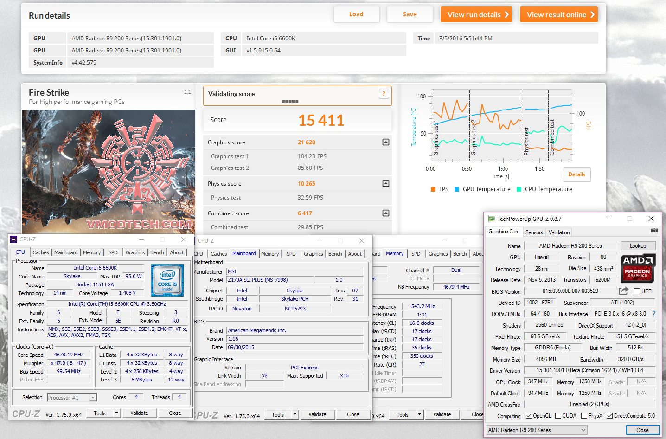Viewport: 666px width, 439px height.
Task: Toggle the UEFI checkbox in GPU-Z
Action: click(637, 291)
